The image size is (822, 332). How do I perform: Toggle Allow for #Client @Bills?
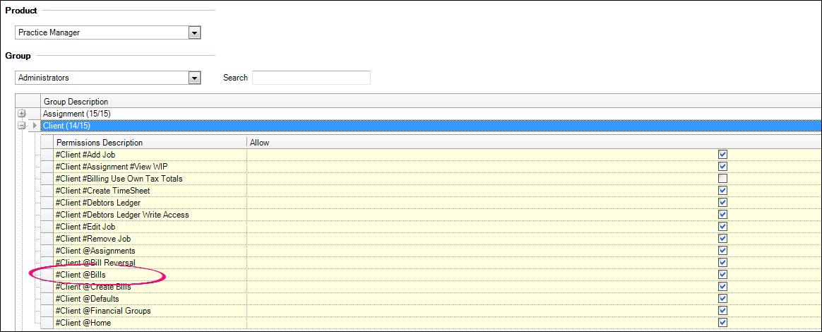click(722, 275)
